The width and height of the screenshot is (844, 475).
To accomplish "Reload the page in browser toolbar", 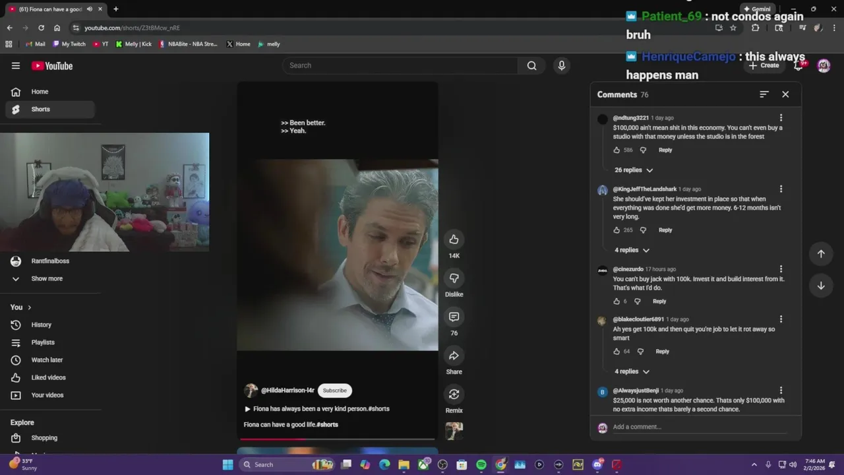I will click(41, 28).
